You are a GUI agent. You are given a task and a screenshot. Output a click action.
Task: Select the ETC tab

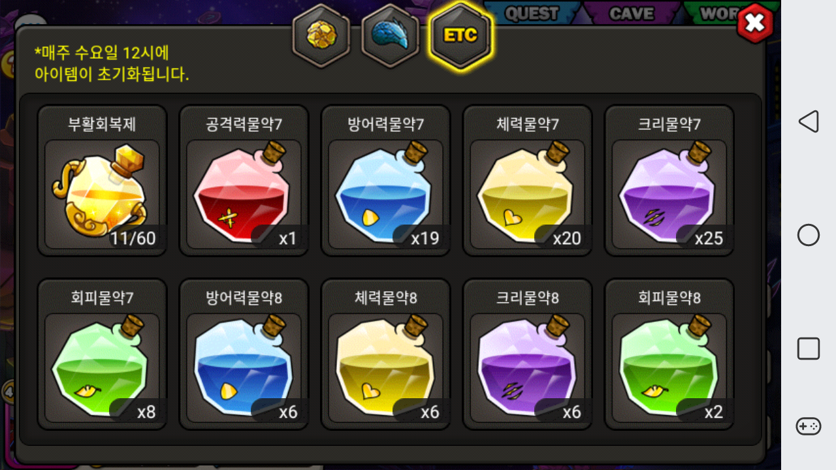[460, 35]
